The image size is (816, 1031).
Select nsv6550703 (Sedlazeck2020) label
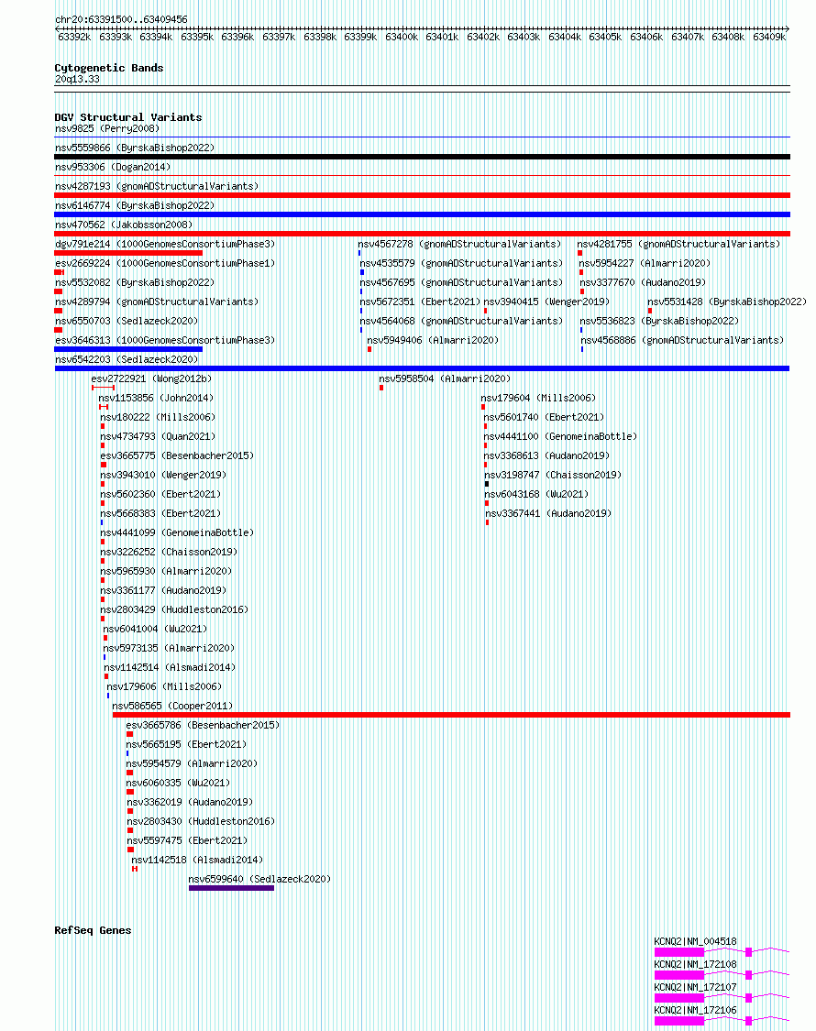127,321
